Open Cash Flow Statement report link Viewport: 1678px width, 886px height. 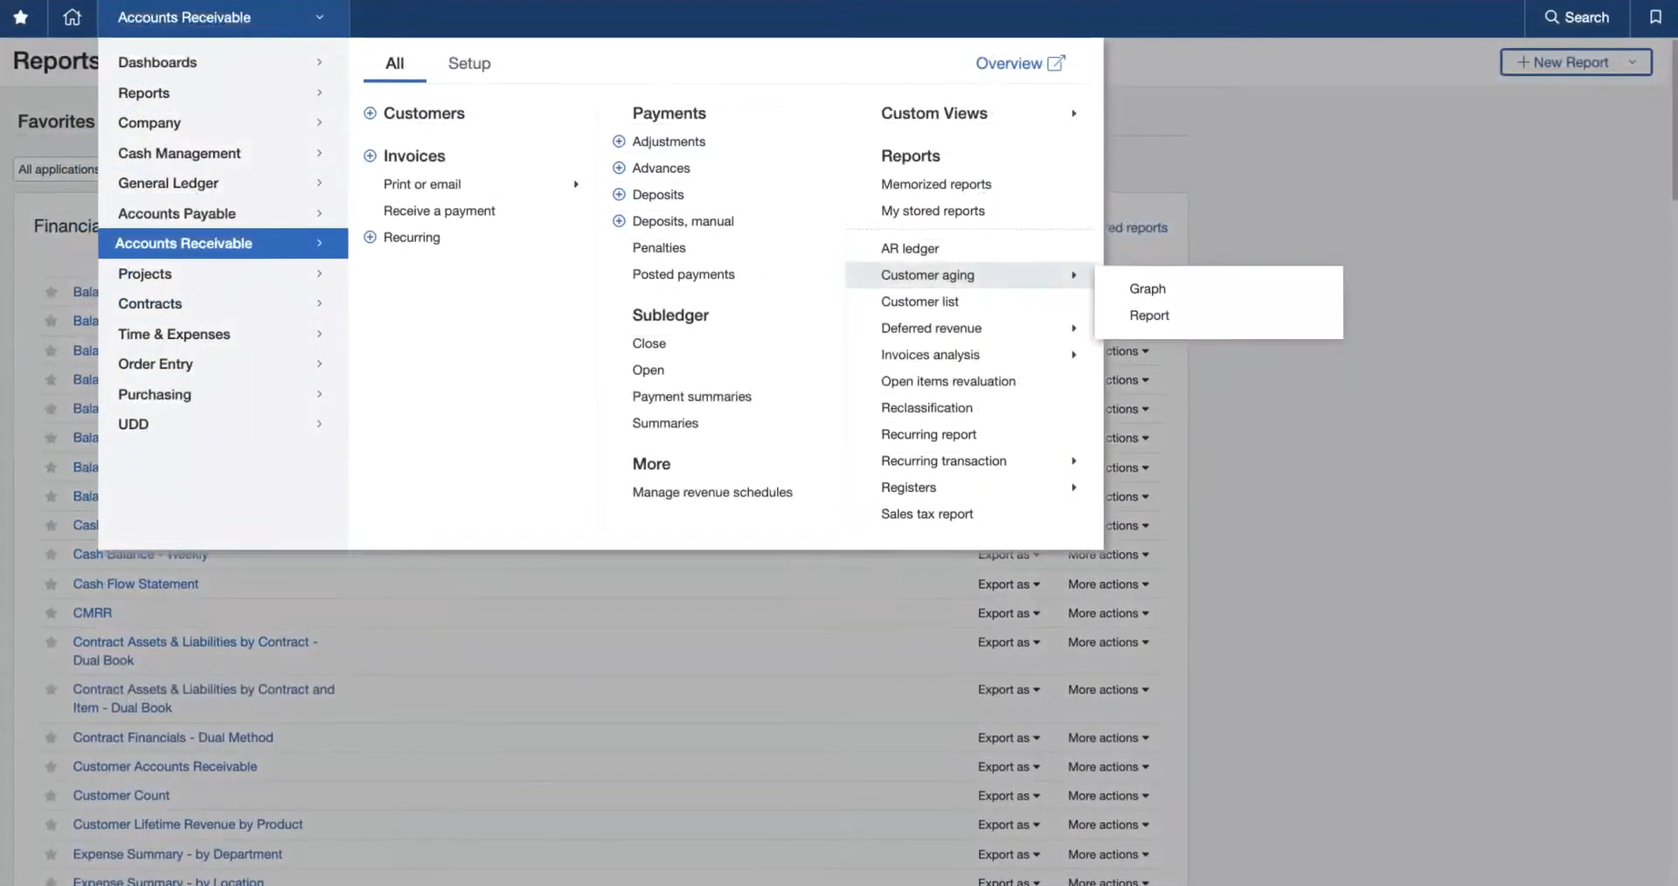135,585
